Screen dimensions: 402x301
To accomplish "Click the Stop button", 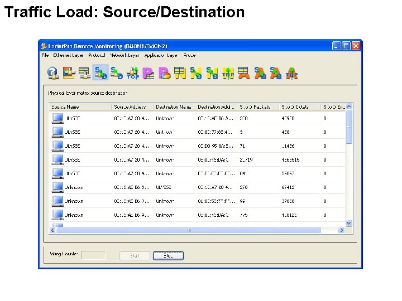I will (168, 255).
